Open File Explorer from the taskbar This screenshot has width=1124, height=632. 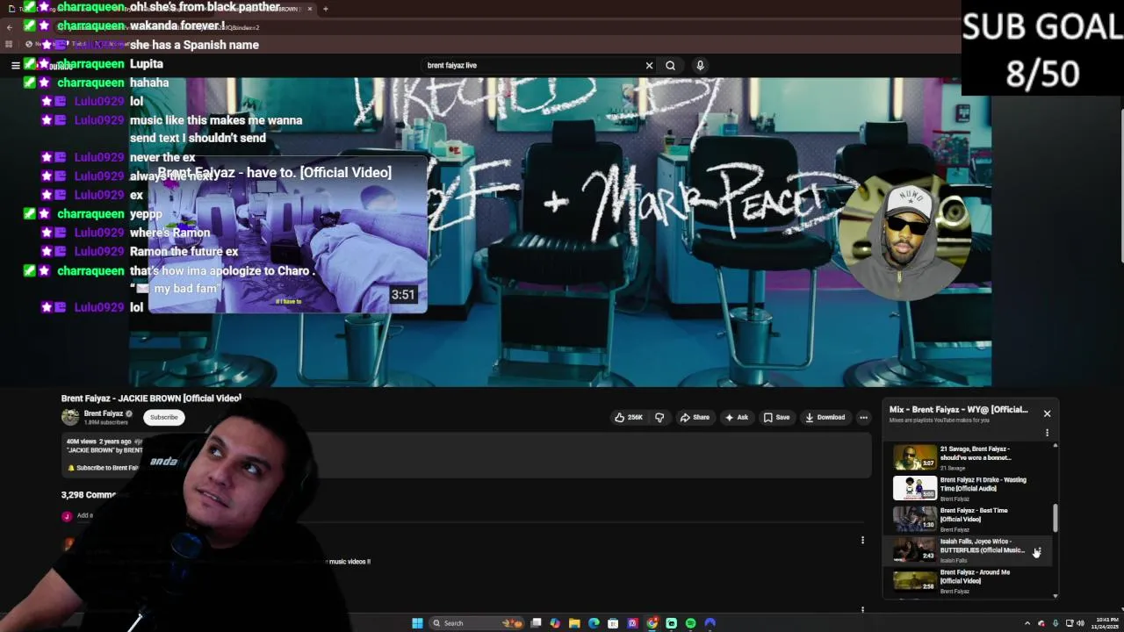[574, 623]
